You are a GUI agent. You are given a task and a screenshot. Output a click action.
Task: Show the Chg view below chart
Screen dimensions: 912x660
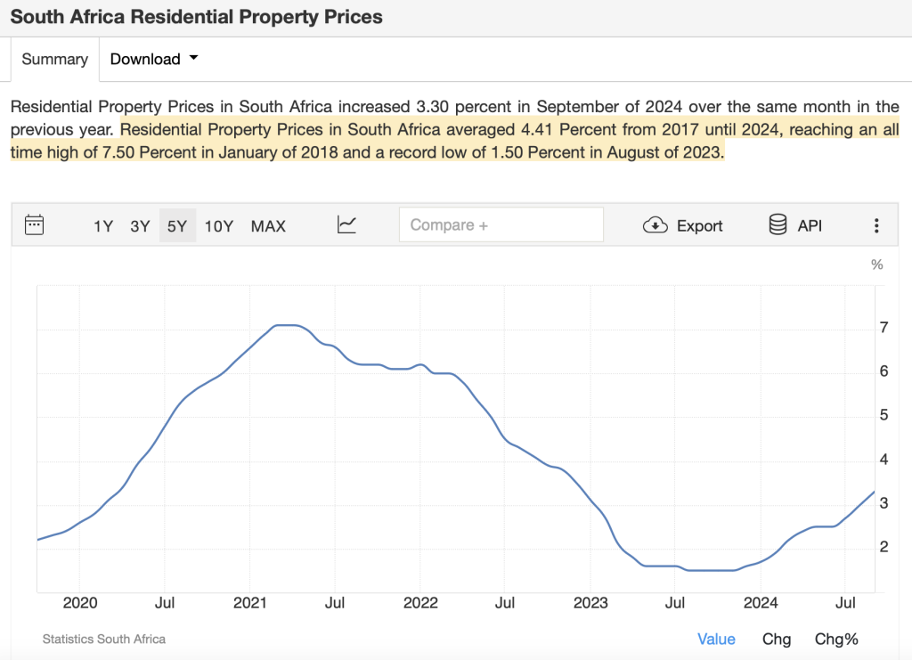pyautogui.click(x=777, y=639)
